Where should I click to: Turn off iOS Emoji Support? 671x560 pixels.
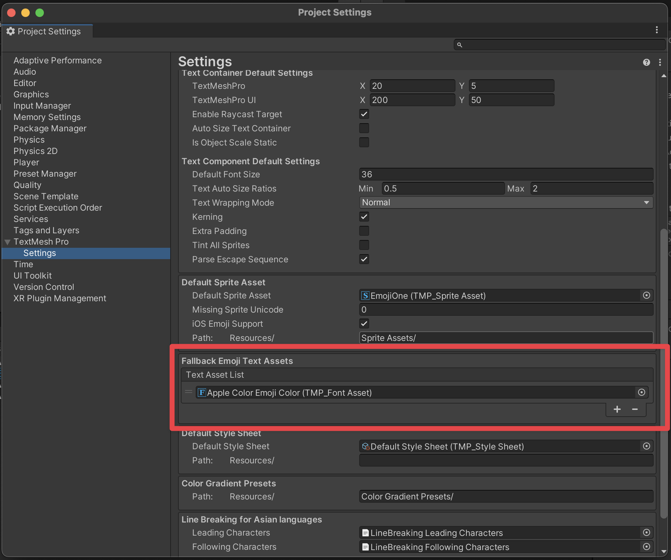(364, 324)
